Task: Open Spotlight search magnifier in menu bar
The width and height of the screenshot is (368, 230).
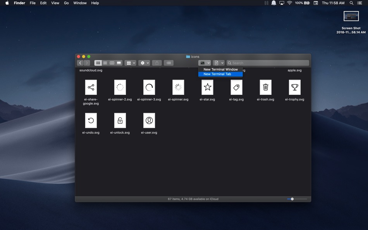Action: pyautogui.click(x=351, y=3)
